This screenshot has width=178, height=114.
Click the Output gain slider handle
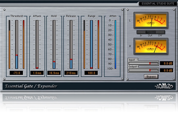click(150, 70)
